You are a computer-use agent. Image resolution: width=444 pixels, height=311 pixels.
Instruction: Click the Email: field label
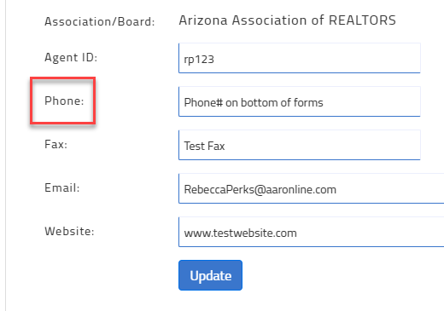62,187
